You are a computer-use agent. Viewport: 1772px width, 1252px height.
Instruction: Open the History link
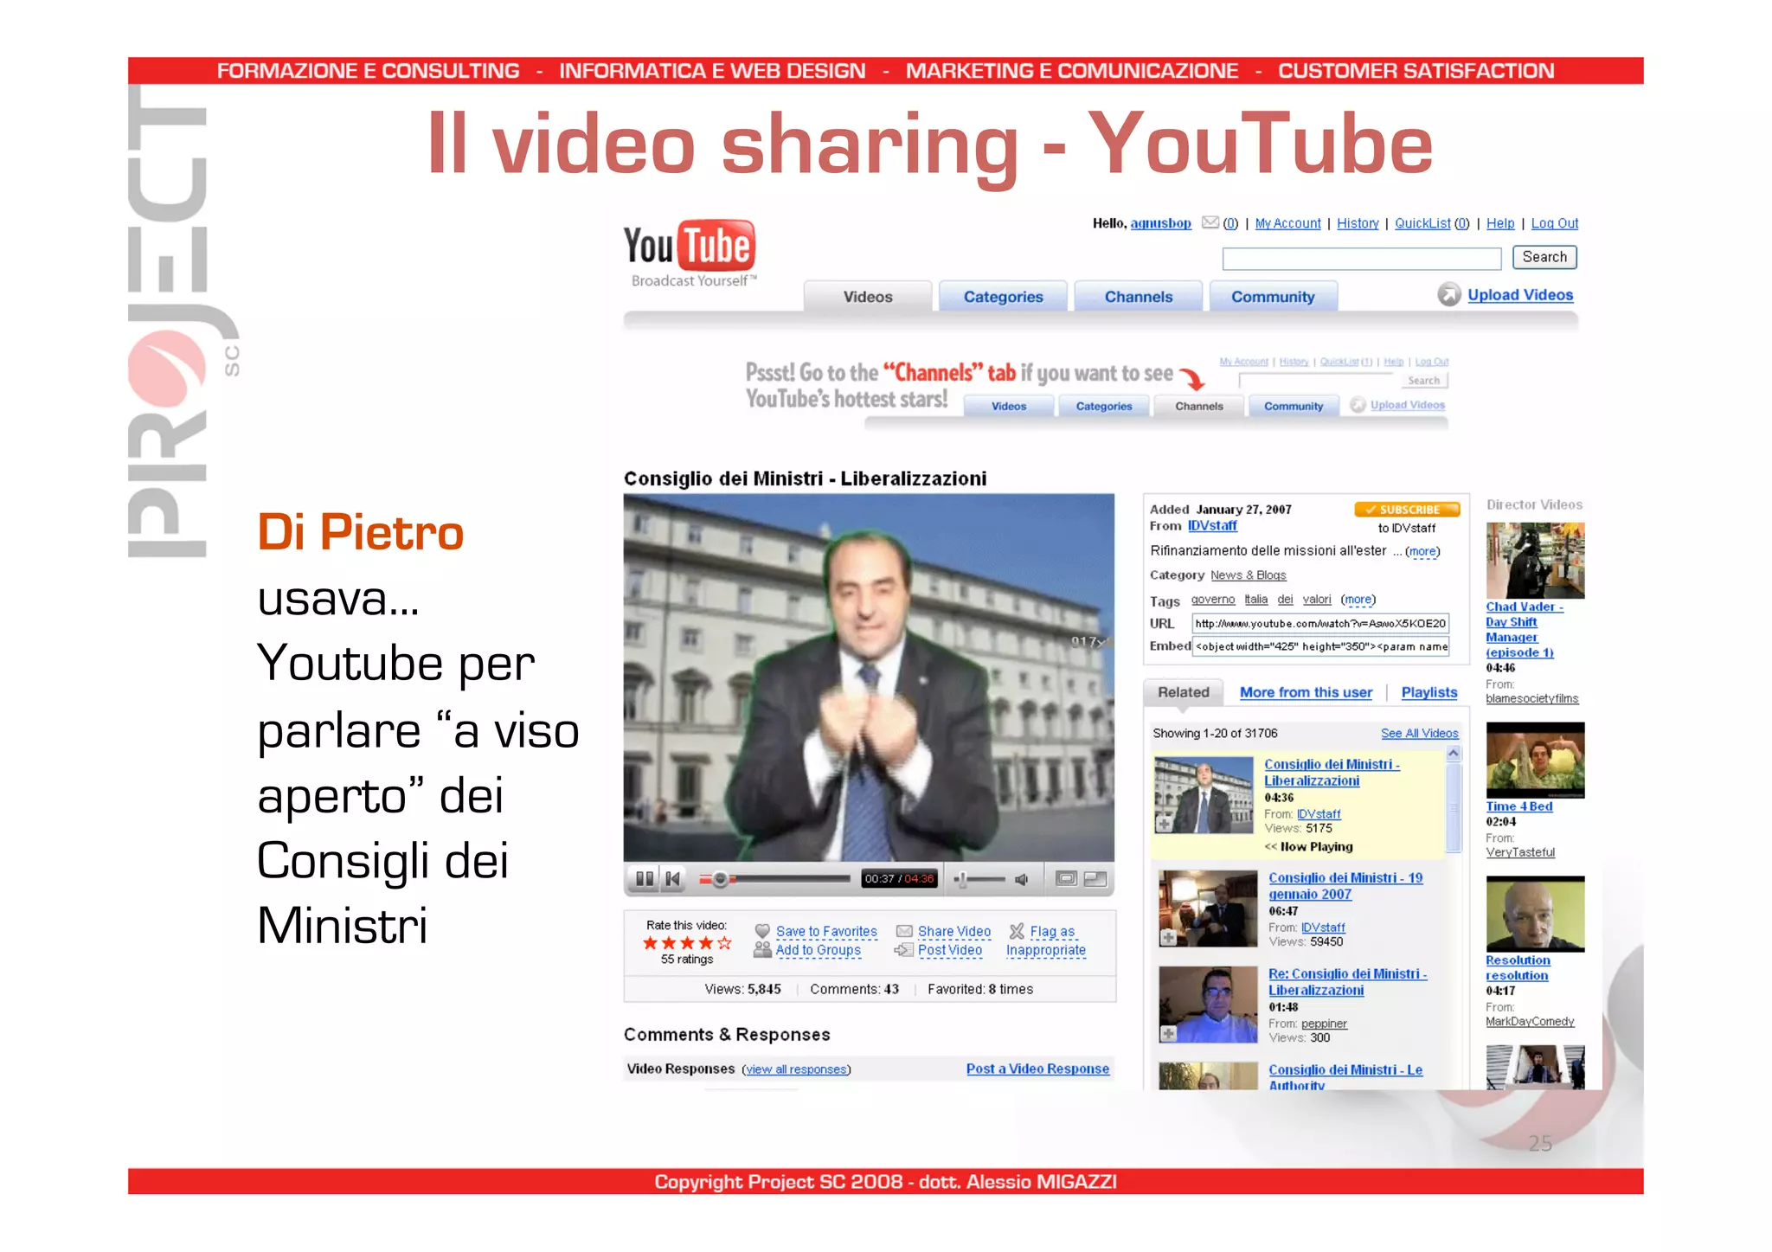[1358, 223]
